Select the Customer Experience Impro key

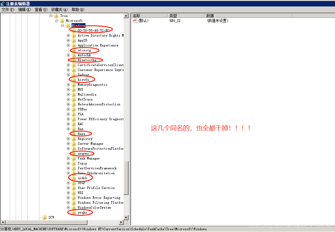coord(101,70)
